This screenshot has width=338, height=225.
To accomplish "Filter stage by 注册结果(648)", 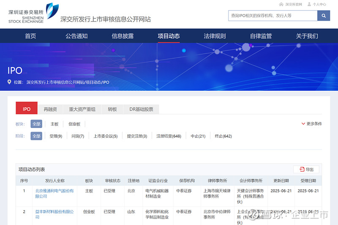I will [x=169, y=136].
